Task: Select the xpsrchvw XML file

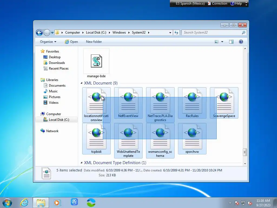Action: point(192,139)
